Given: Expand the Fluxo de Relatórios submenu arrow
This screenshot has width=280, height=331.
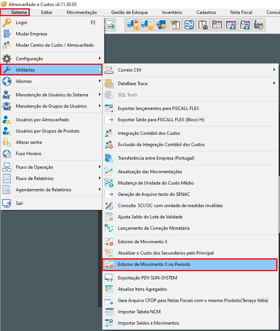Looking at the screenshot, I should pos(100,178).
